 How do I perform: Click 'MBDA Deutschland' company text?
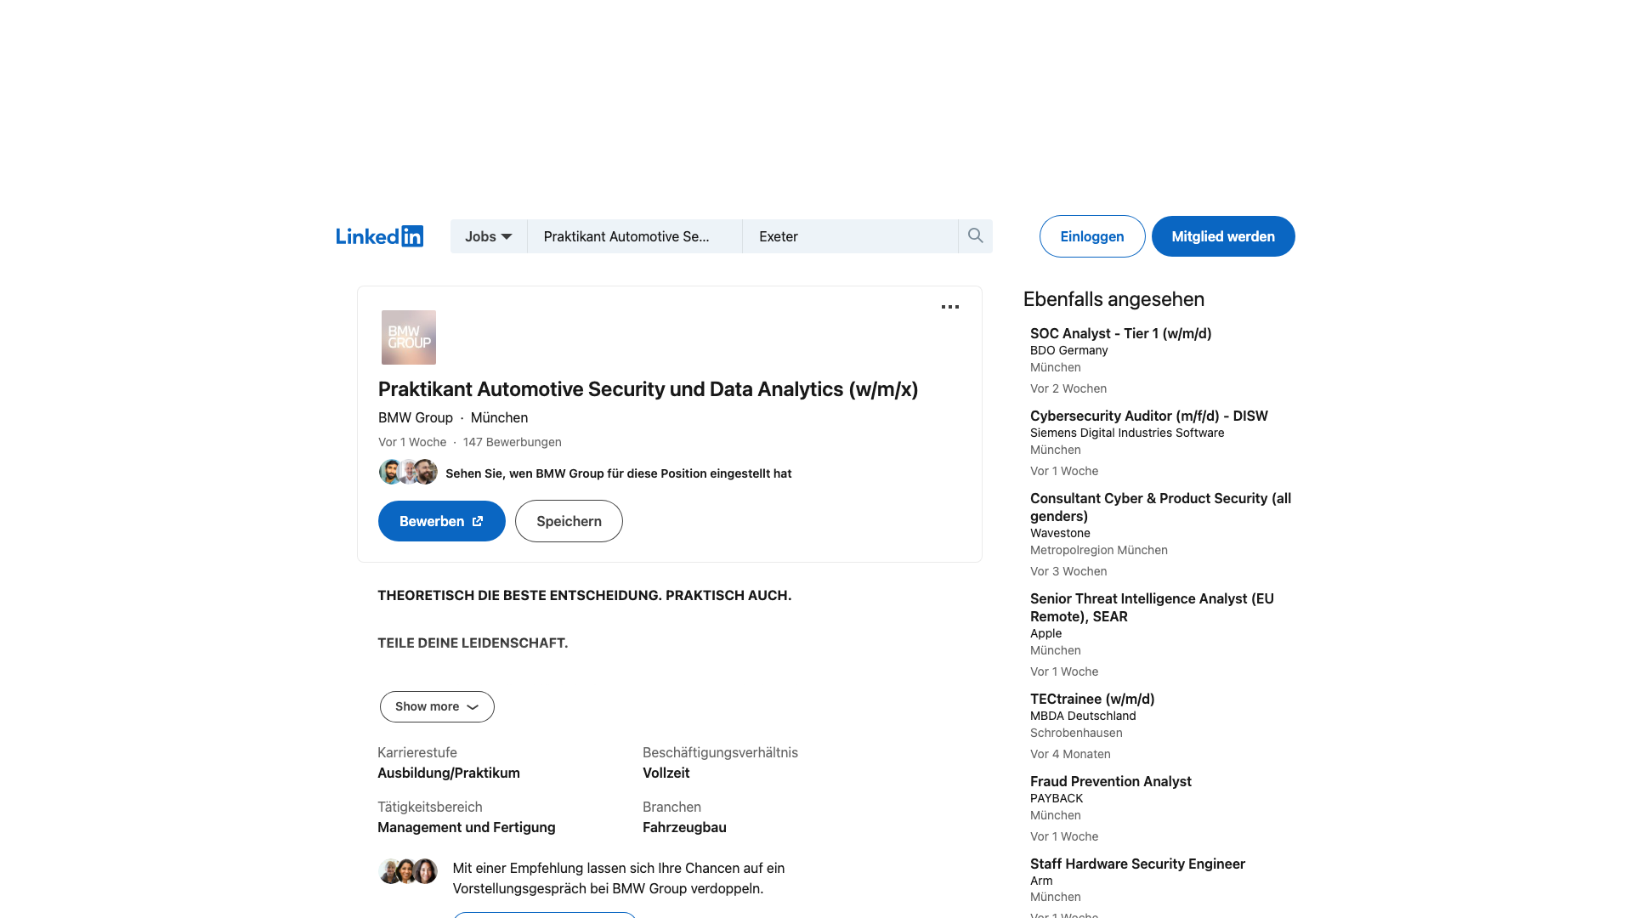(x=1083, y=716)
